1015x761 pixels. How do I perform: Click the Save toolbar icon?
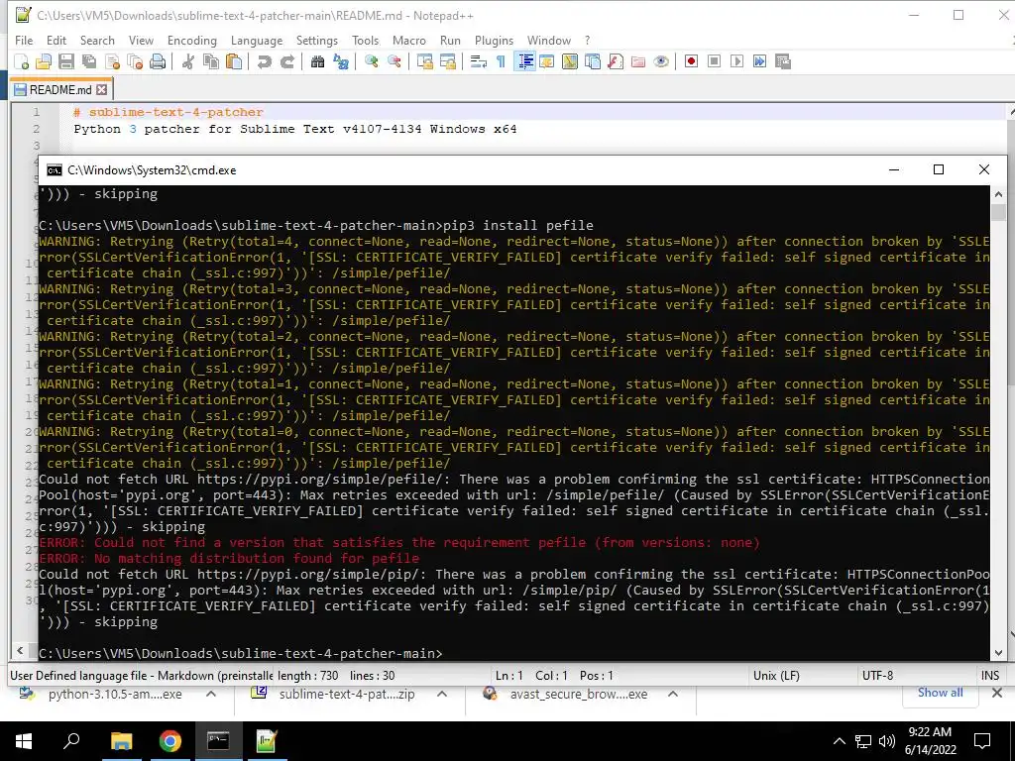(x=66, y=61)
